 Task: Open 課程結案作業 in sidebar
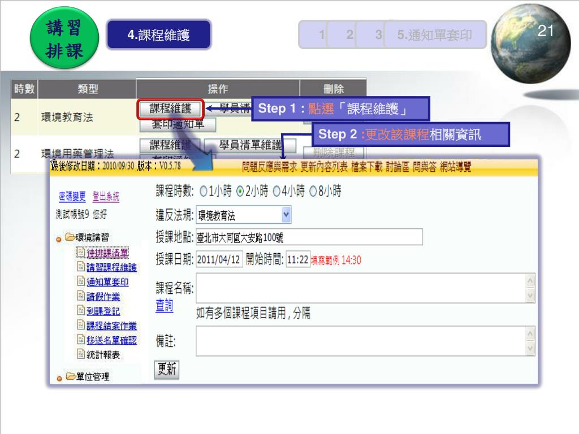[x=111, y=325]
